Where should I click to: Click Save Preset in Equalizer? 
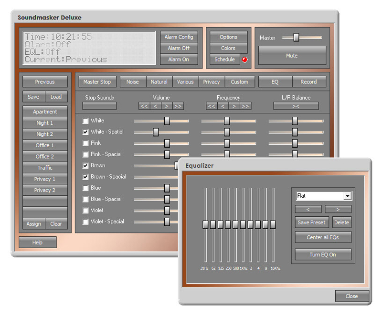312,222
